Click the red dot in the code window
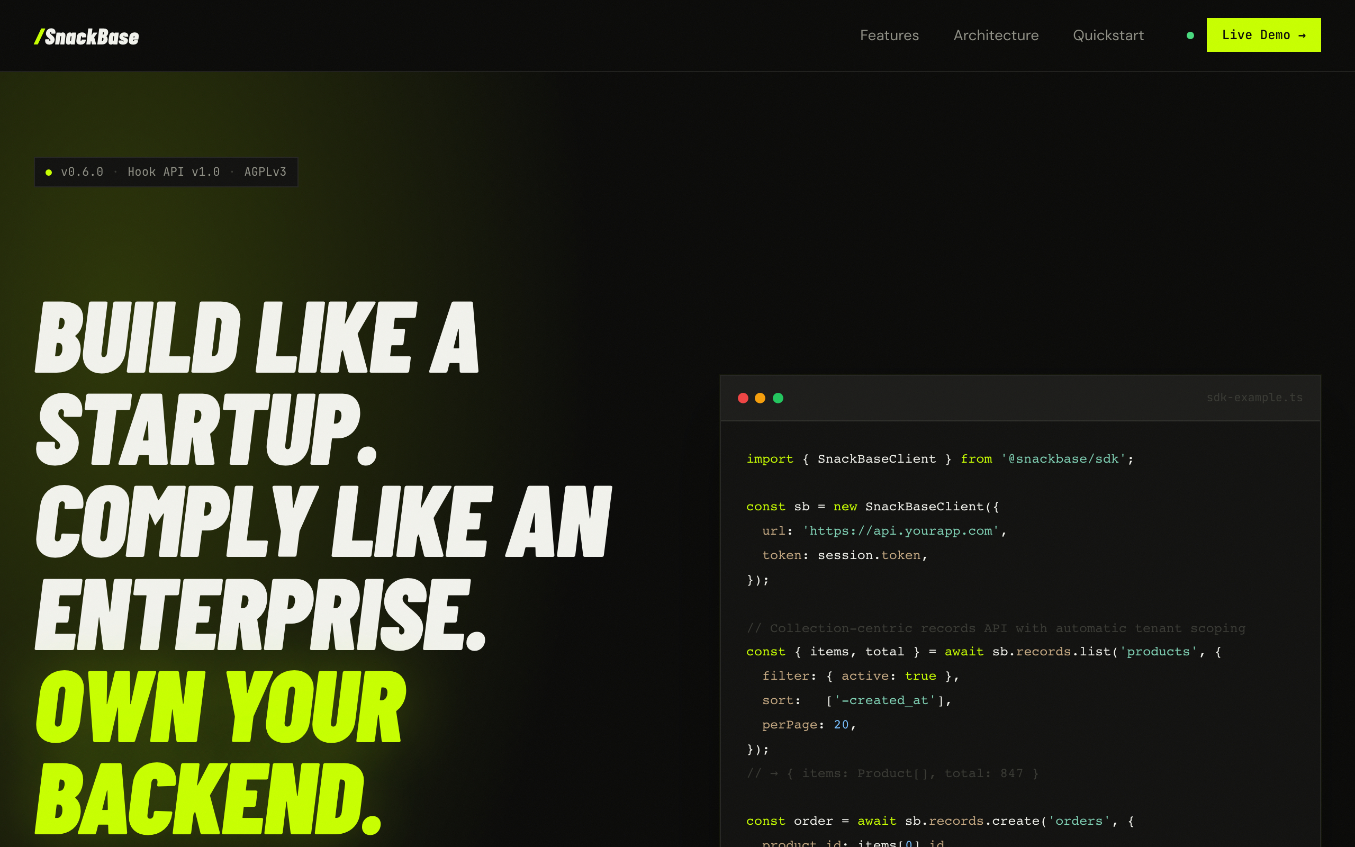1355x847 pixels. [x=743, y=398]
